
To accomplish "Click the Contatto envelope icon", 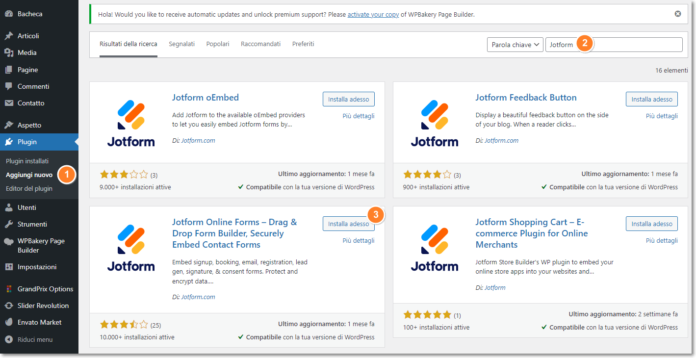I will 9,103.
